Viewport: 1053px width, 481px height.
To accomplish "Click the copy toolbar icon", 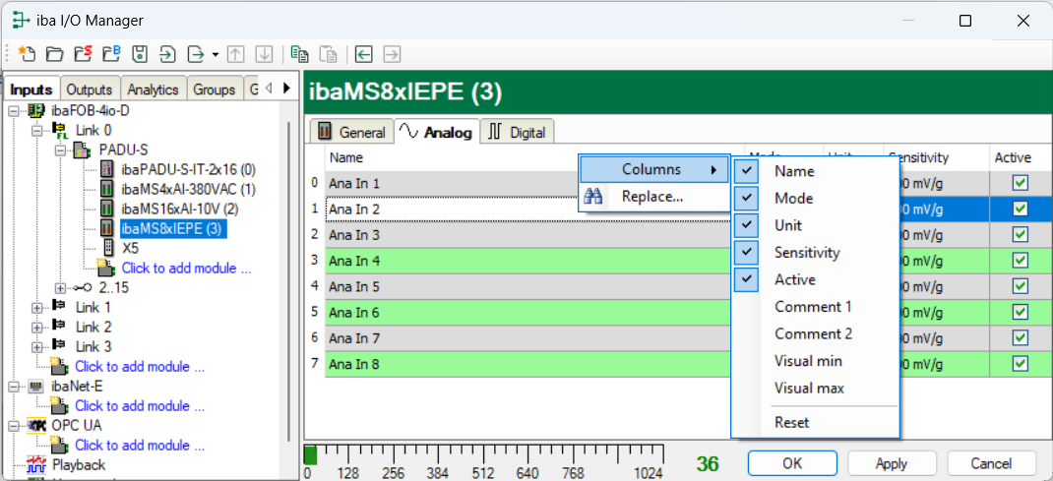I will click(x=299, y=54).
